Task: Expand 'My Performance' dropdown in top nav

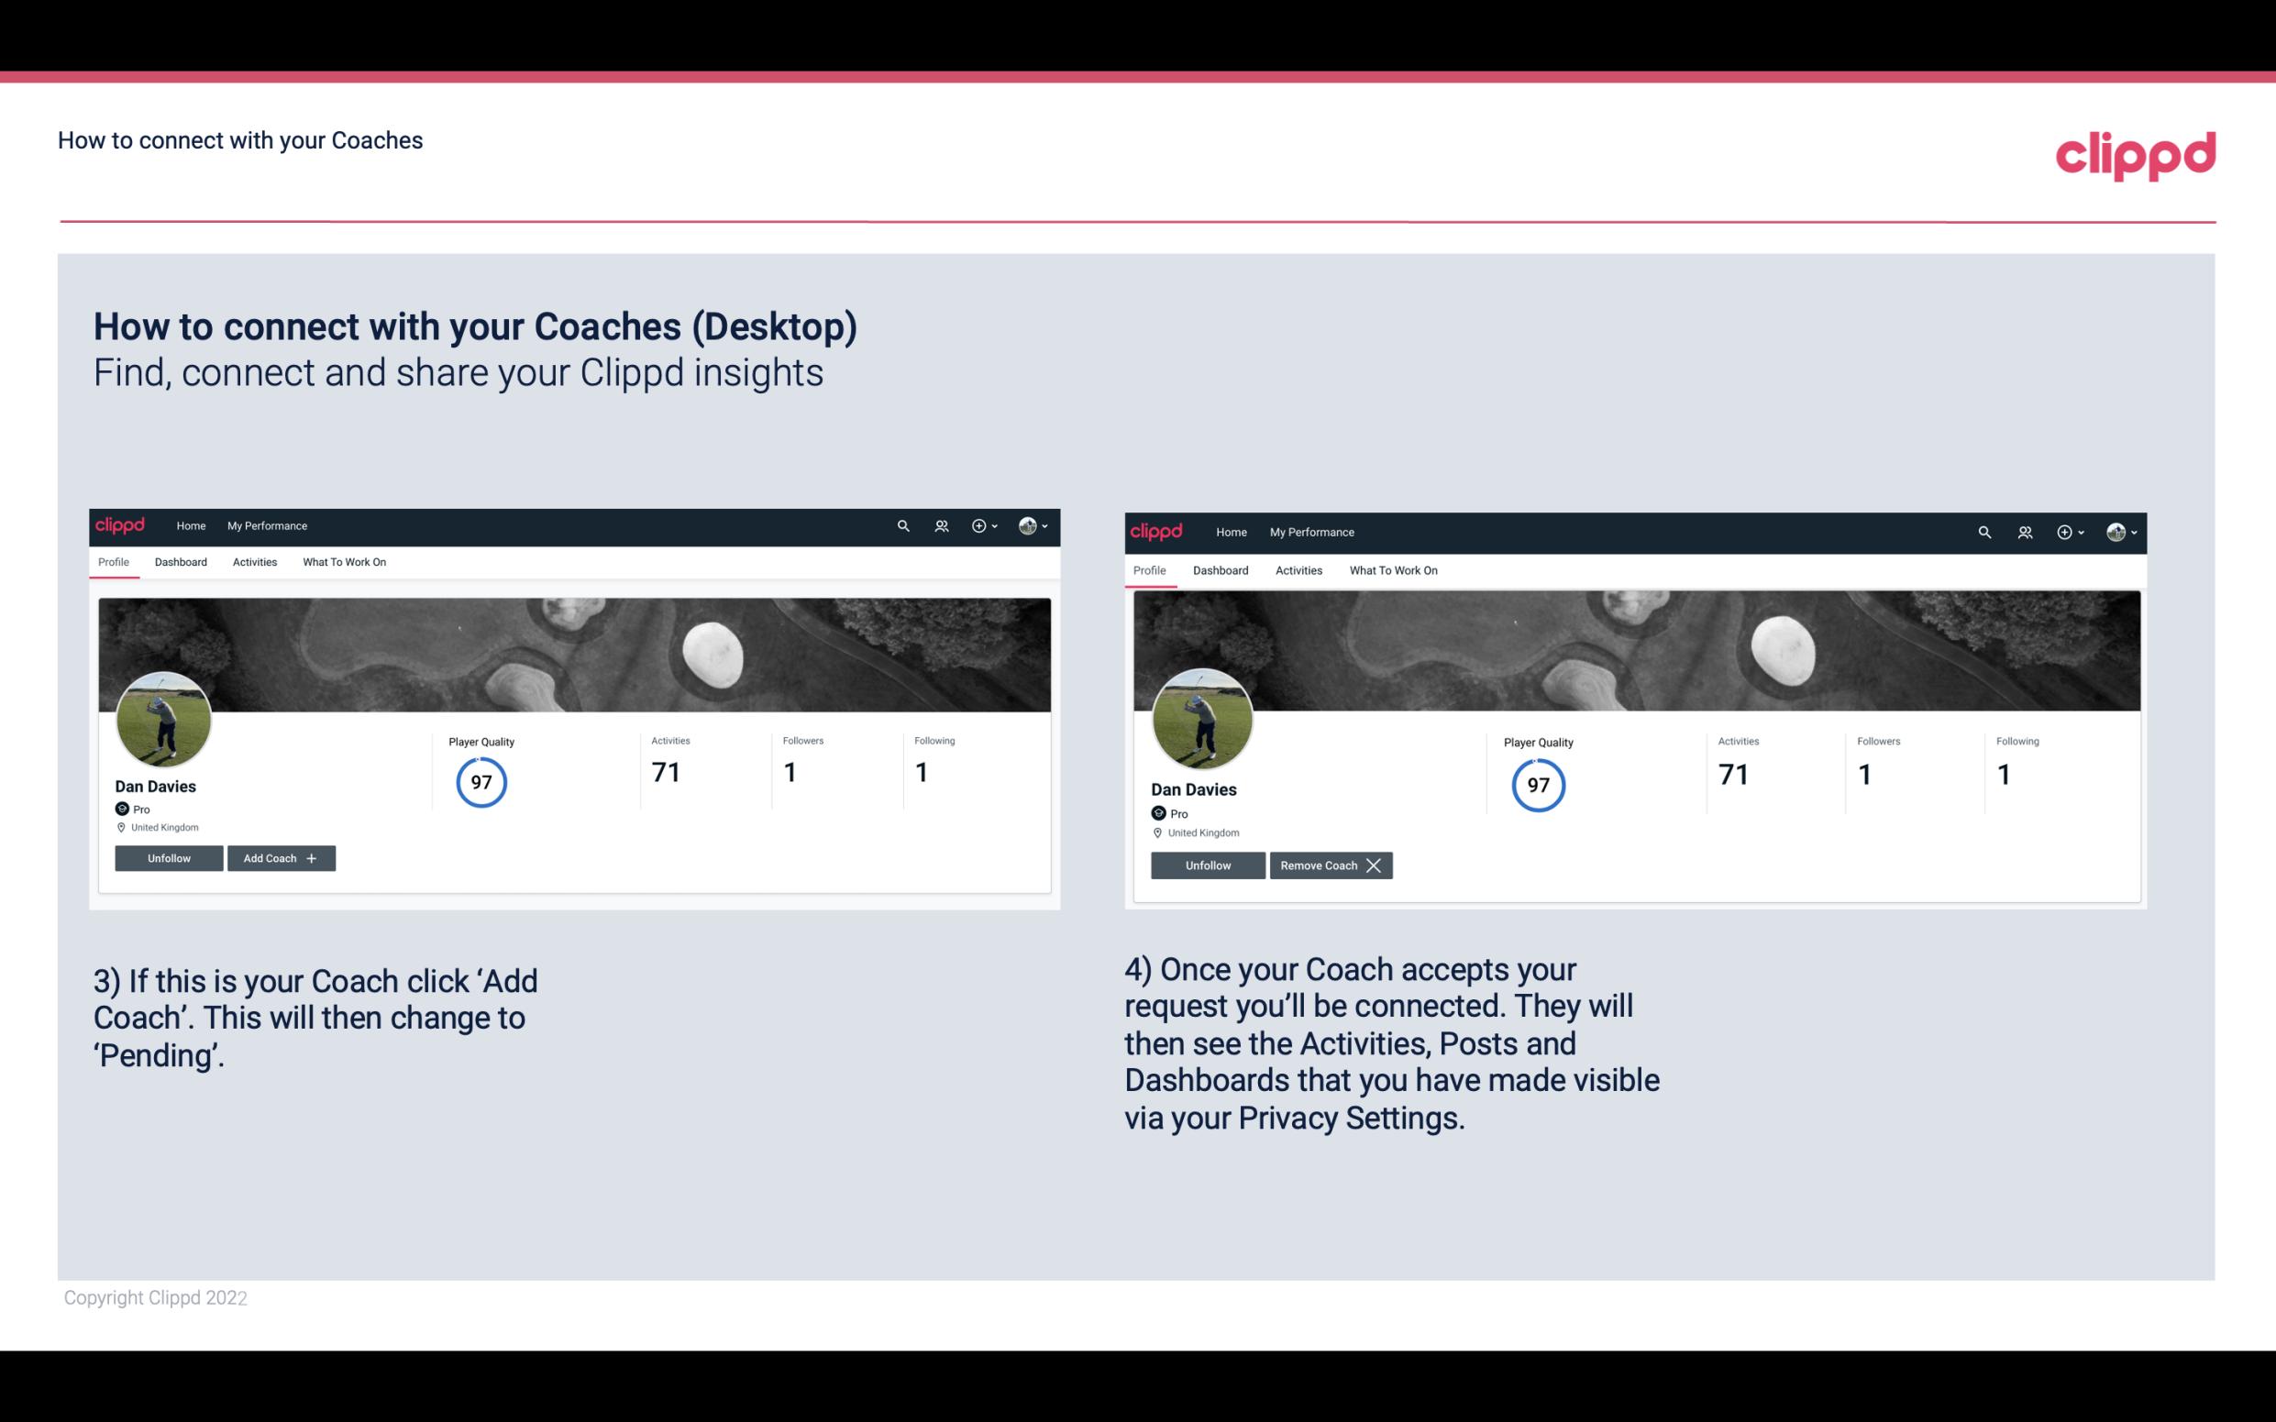Action: 265,524
